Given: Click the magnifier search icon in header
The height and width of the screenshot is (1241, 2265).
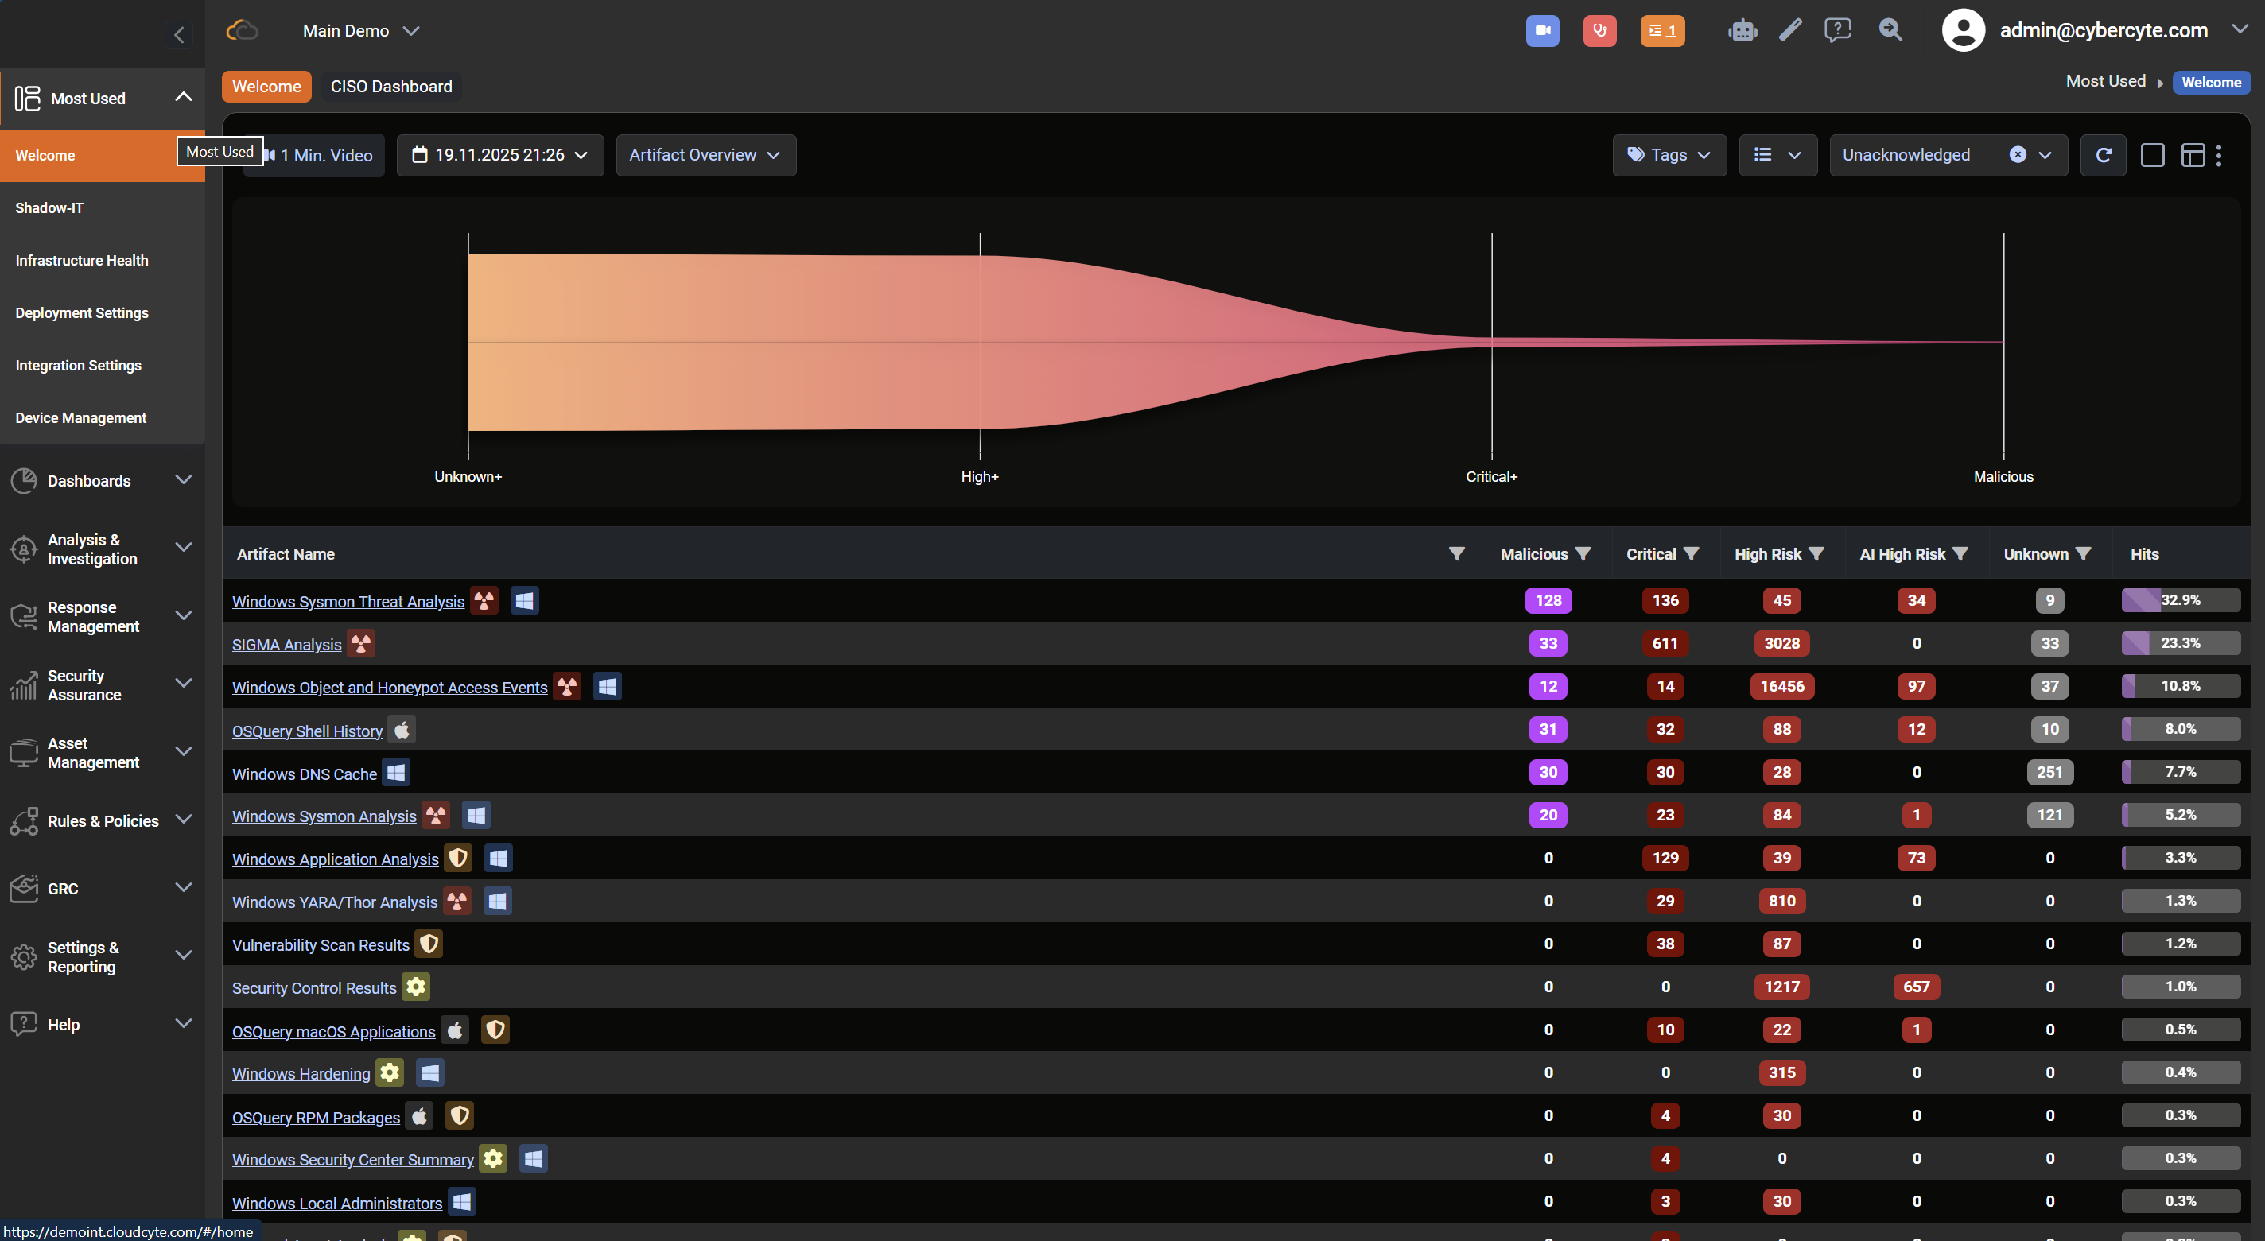Looking at the screenshot, I should (x=1890, y=31).
